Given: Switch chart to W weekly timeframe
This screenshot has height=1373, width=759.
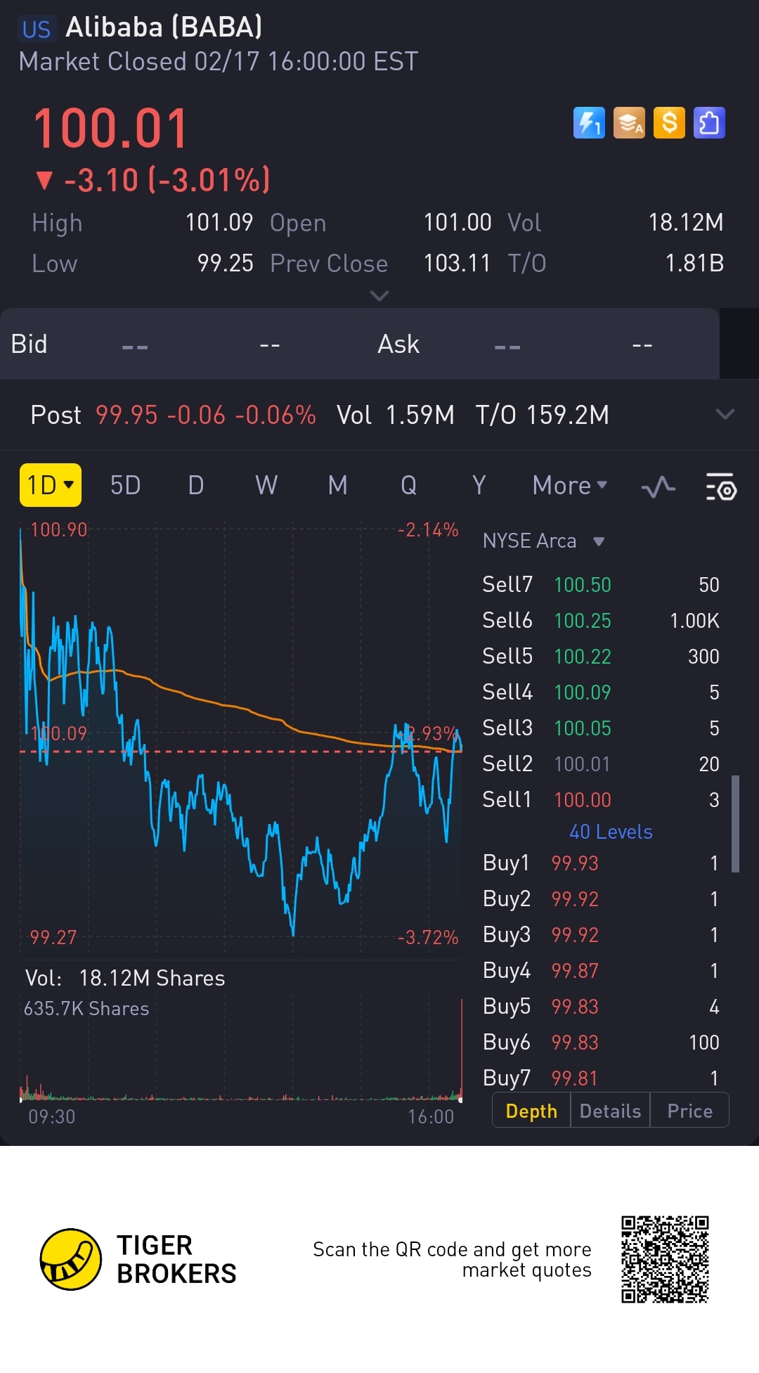Looking at the screenshot, I should [266, 485].
